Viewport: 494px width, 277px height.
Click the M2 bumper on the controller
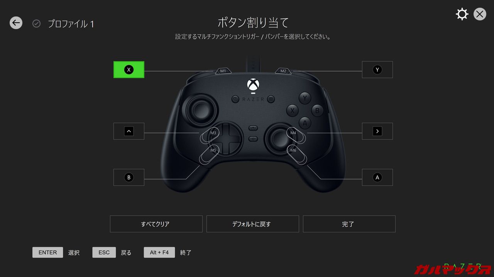(x=283, y=71)
